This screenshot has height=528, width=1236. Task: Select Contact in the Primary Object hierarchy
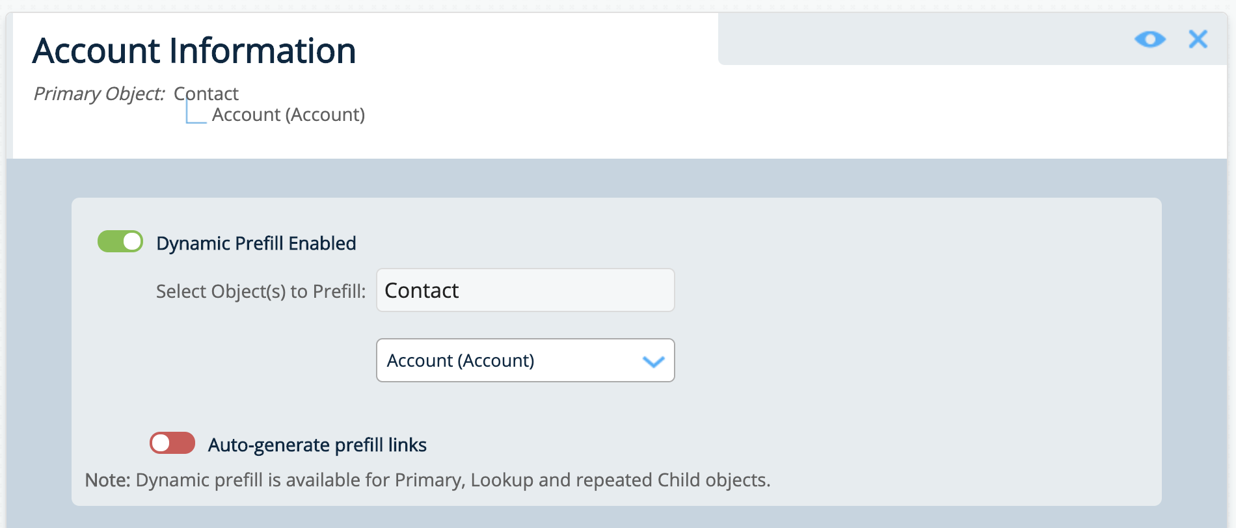click(206, 94)
